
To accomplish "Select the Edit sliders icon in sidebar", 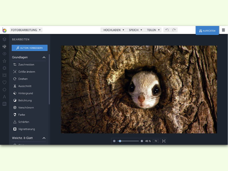I will (x=5, y=46).
